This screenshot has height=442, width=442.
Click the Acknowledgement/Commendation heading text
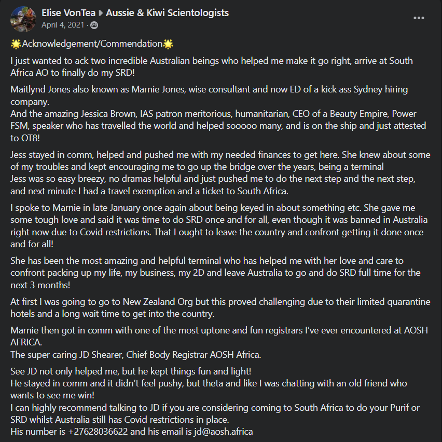[x=91, y=44]
